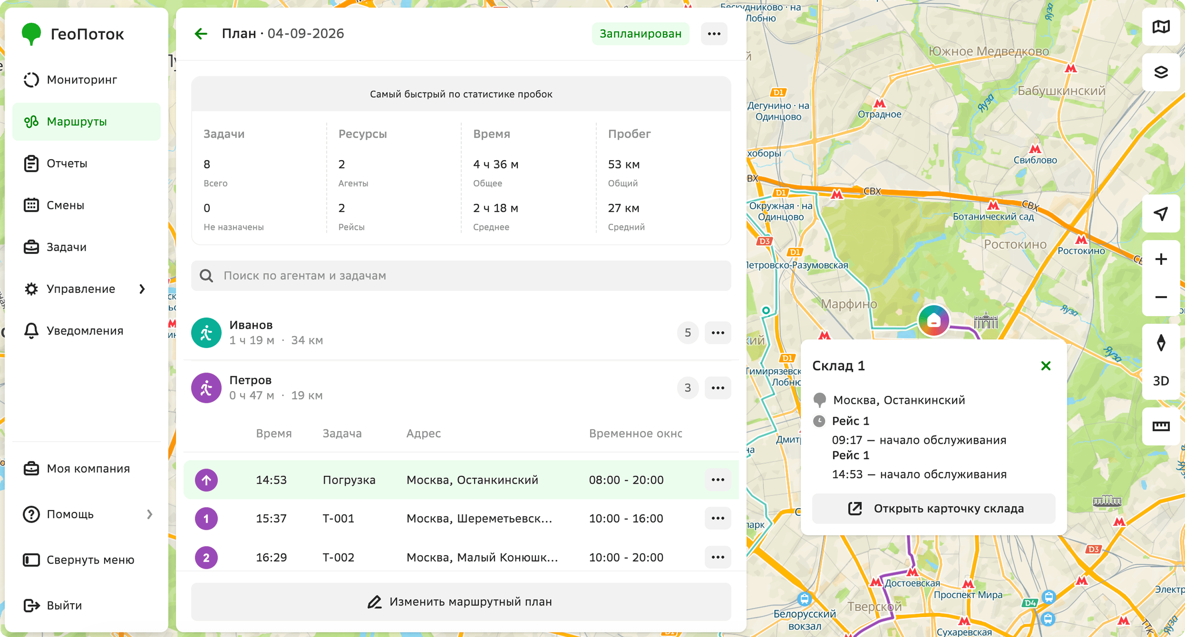Image resolution: width=1185 pixels, height=637 pixels.
Task: Zoom in on the map
Action: [1161, 259]
